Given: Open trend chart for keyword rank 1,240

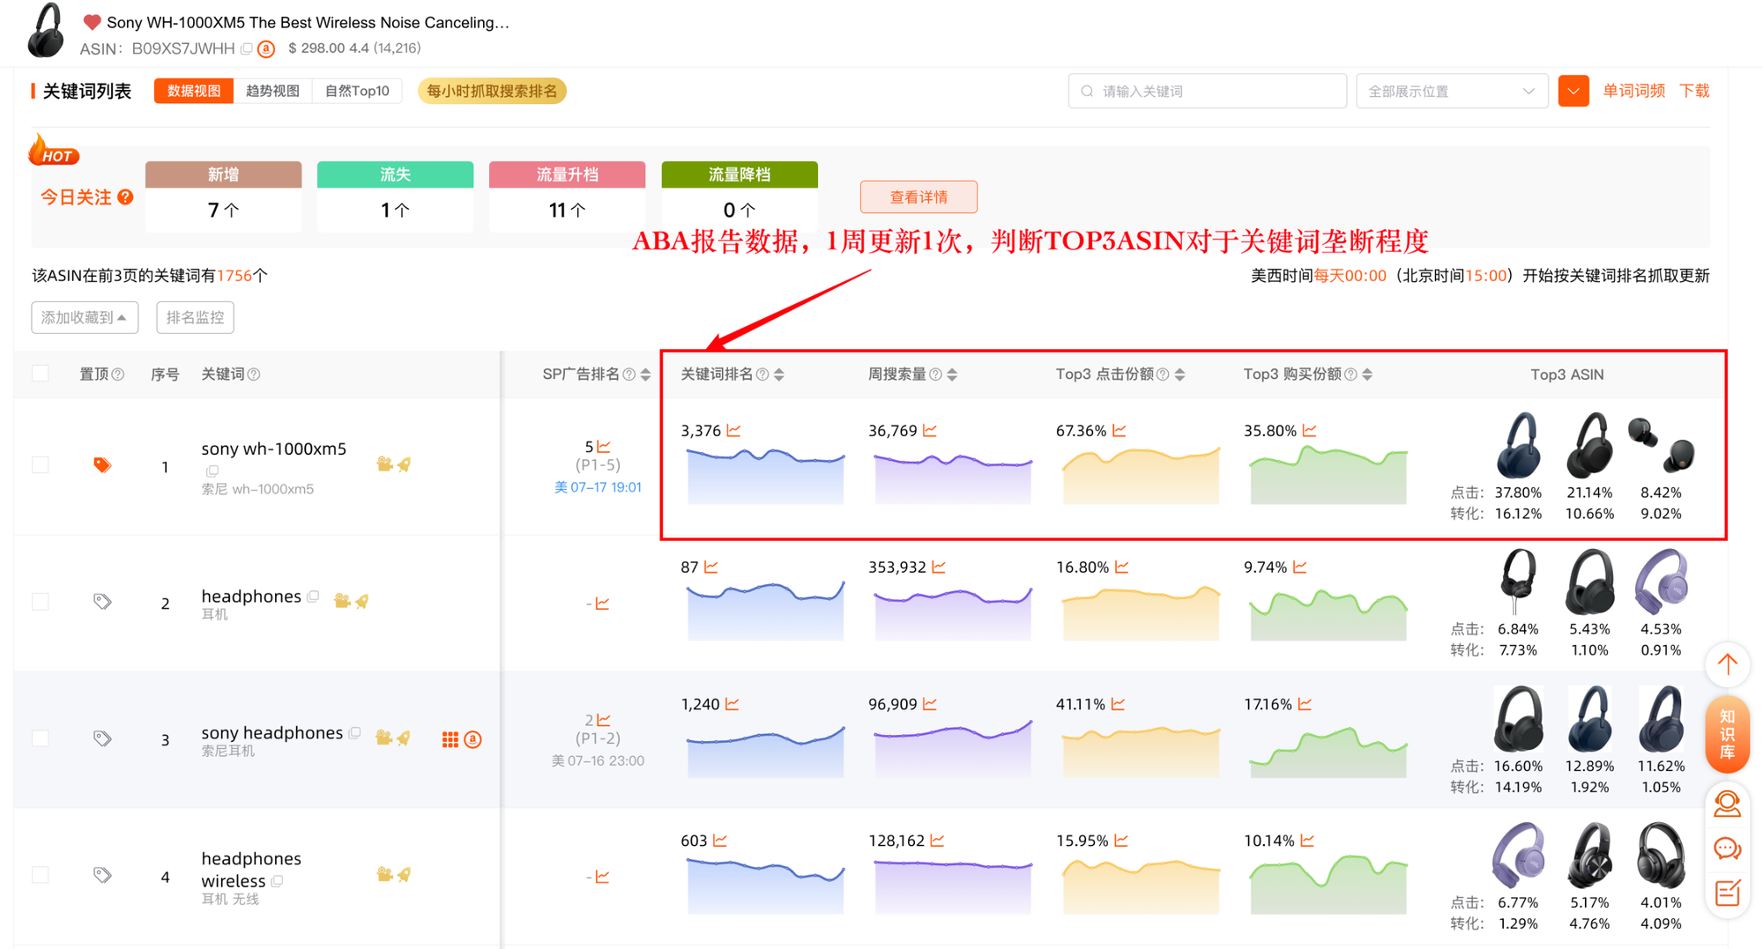Looking at the screenshot, I should [732, 704].
